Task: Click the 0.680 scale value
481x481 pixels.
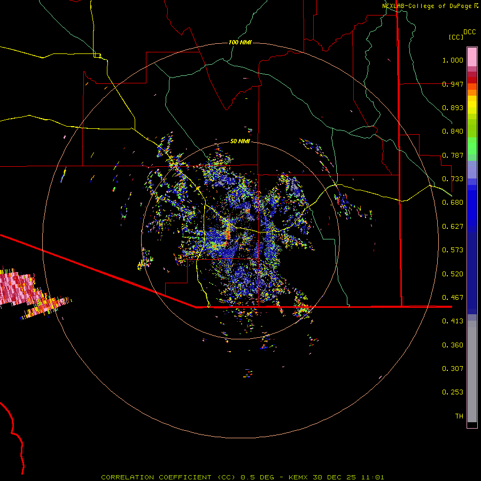Action: coord(453,203)
